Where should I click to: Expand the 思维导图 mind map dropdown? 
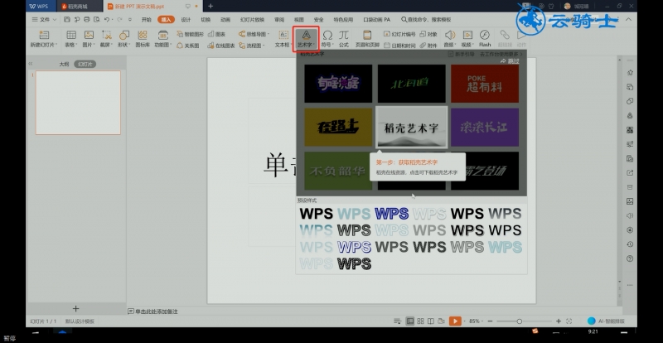tap(268, 34)
